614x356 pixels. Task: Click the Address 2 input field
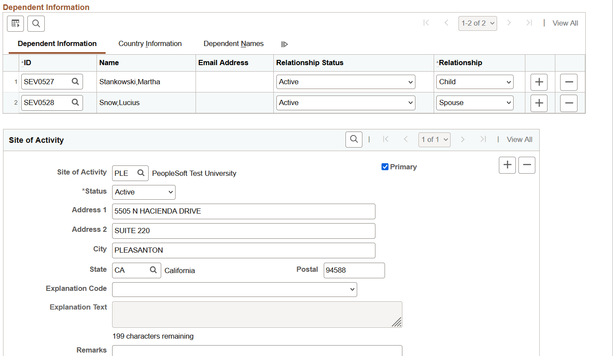pyautogui.click(x=243, y=231)
